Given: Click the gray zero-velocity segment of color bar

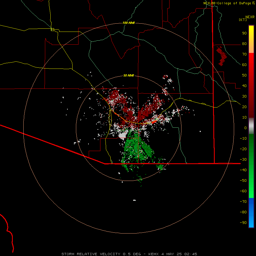Looking at the screenshot, I should point(251,126).
